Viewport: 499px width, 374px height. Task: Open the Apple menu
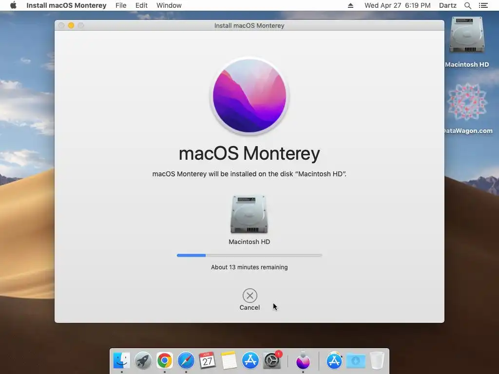pyautogui.click(x=13, y=5)
